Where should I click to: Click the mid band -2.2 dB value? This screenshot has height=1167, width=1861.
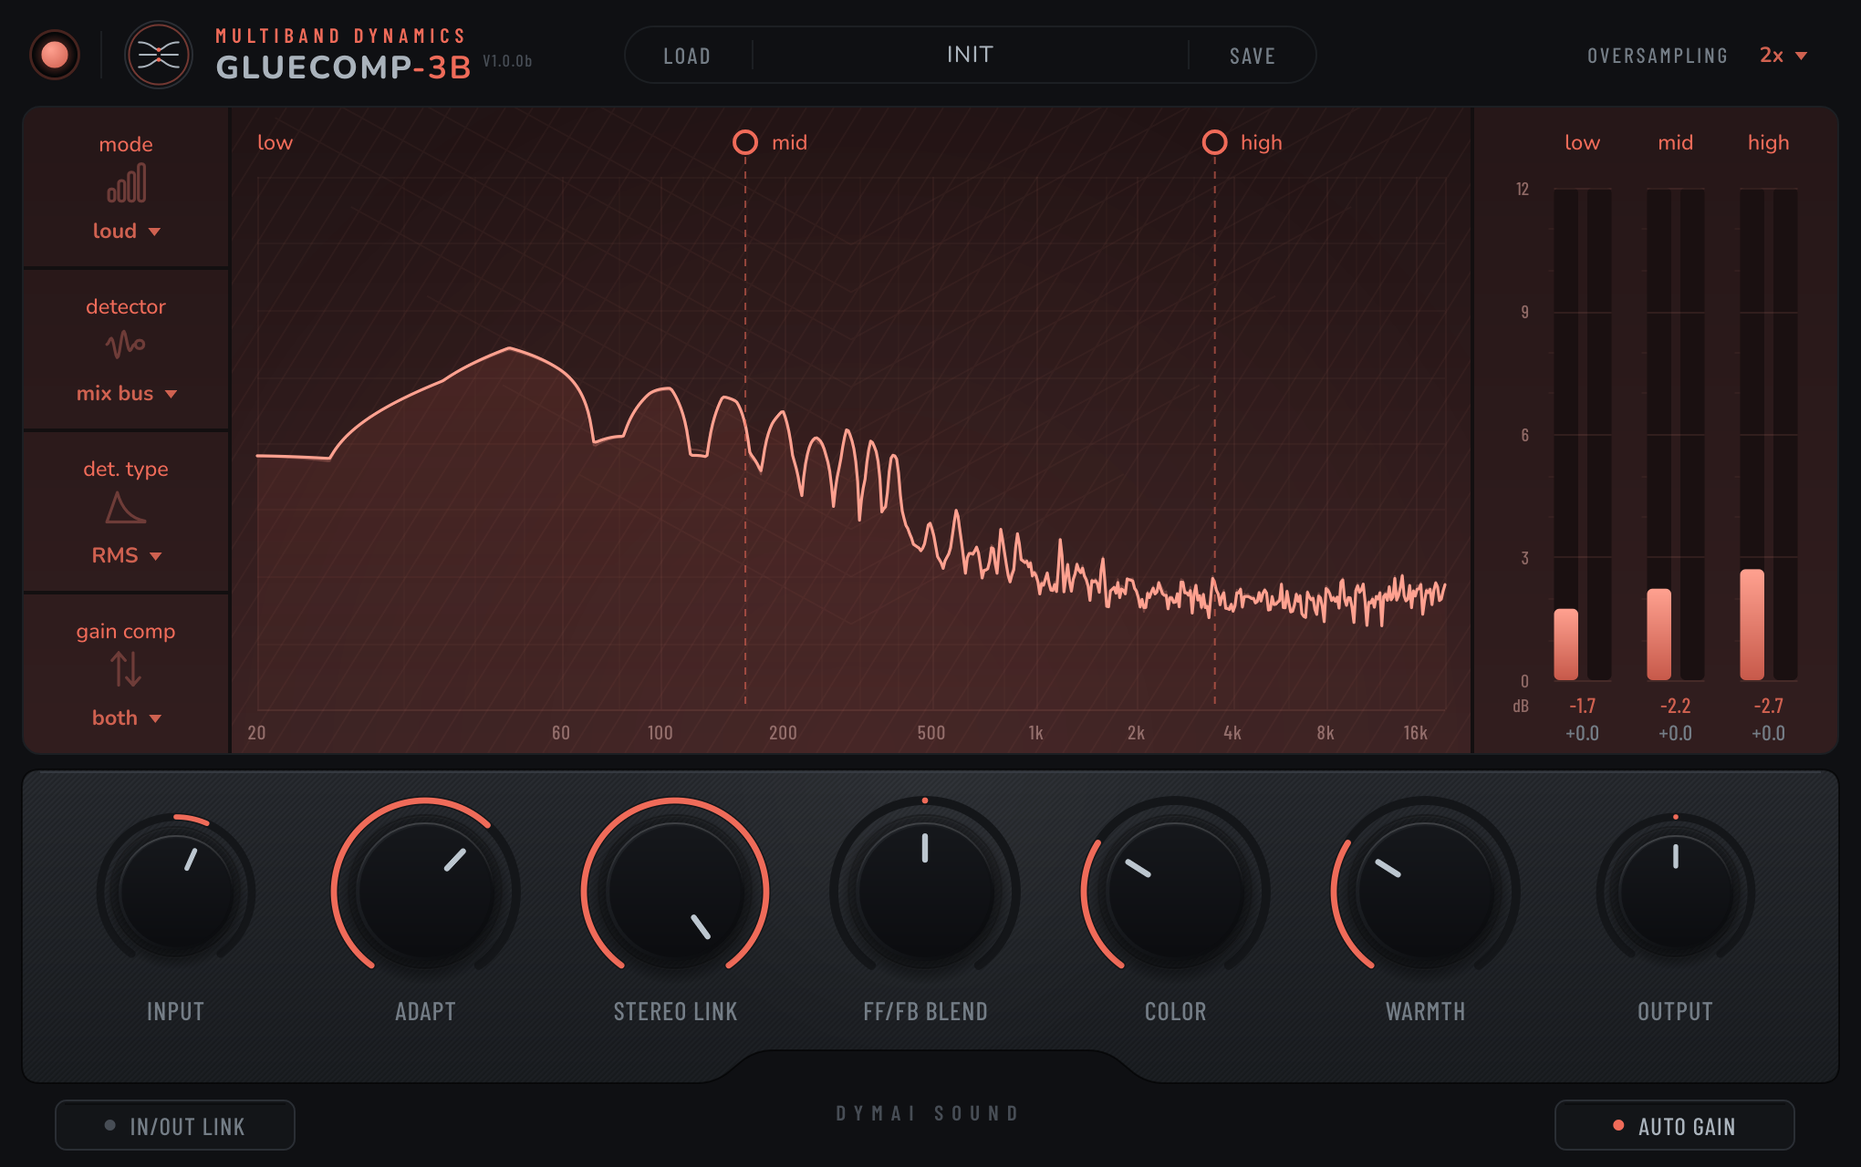pyautogui.click(x=1675, y=706)
